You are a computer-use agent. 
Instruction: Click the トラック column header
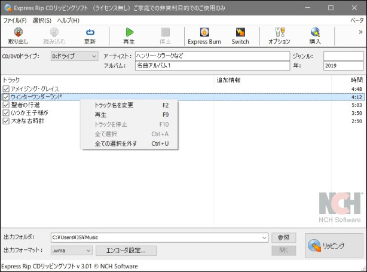(11, 80)
